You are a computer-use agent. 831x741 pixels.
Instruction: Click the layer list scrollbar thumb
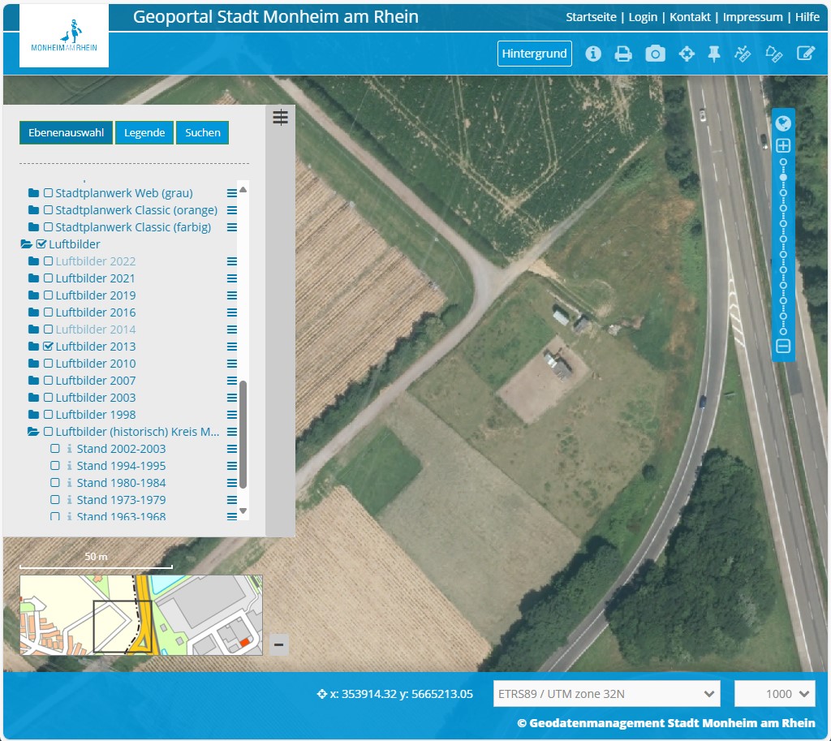tap(243, 434)
